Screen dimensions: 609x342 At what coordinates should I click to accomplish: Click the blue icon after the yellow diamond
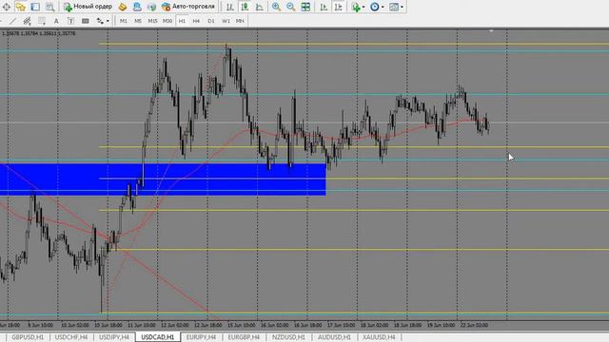[x=137, y=7]
